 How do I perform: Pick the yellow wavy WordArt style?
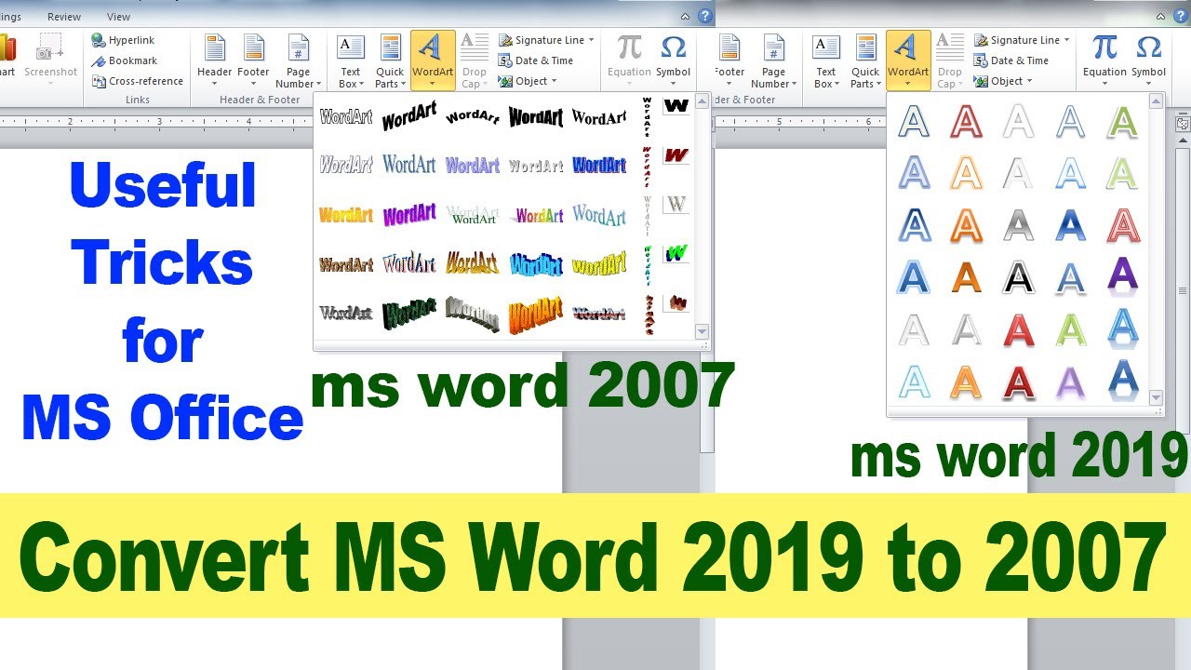599,264
